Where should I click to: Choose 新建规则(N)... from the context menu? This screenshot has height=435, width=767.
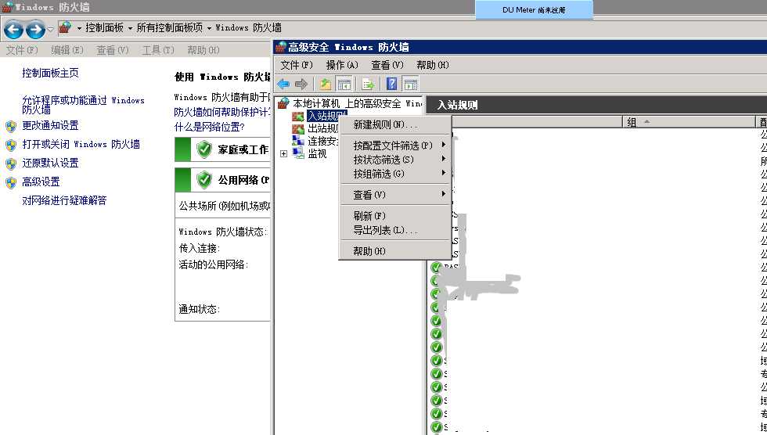(394, 124)
